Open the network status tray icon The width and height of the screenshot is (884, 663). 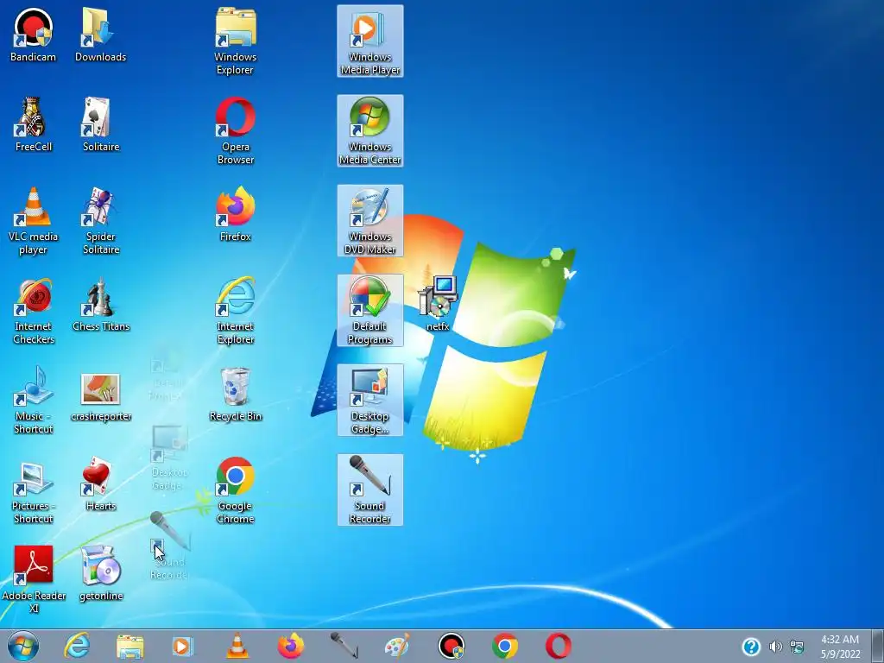pos(797,647)
